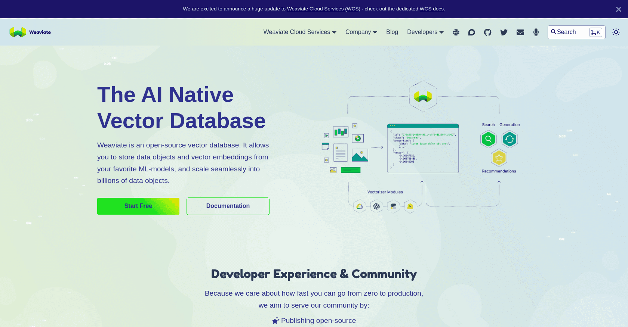628x327 pixels.
Task: Go to the Blog page
Action: pyautogui.click(x=392, y=32)
